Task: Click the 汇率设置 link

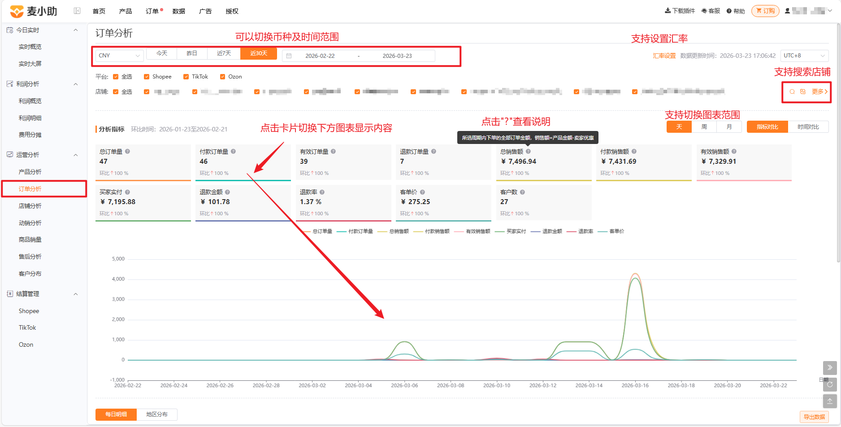Action: [x=664, y=56]
